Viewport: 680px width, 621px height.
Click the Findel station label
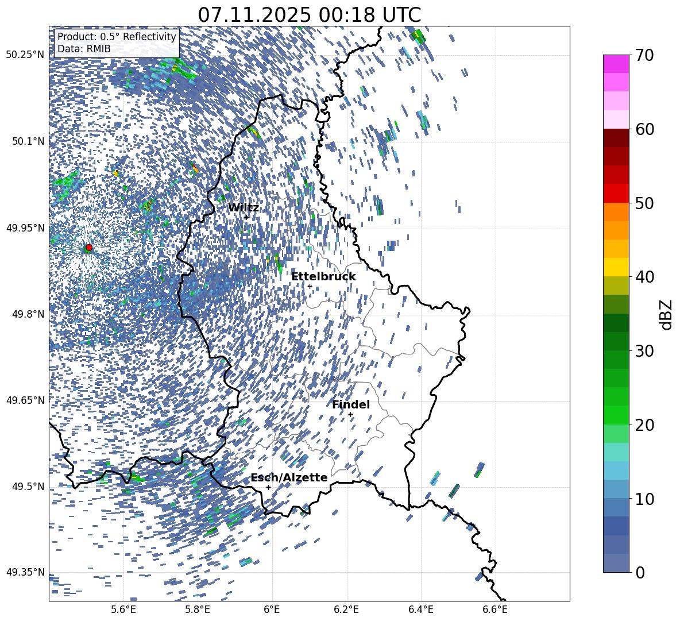[351, 404]
